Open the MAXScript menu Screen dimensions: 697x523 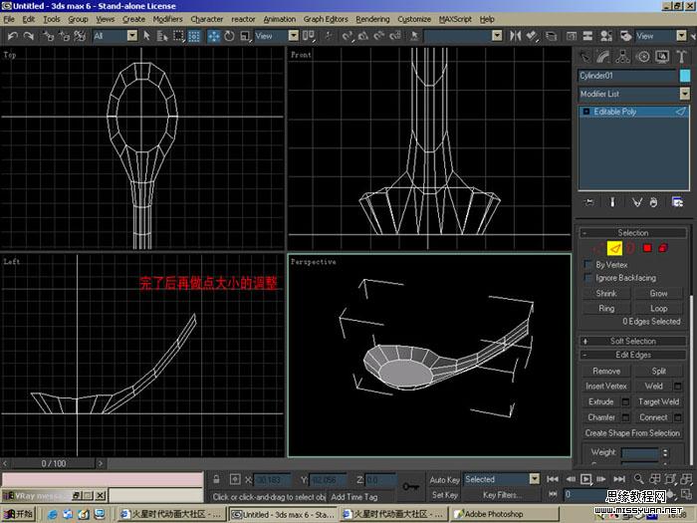455,19
